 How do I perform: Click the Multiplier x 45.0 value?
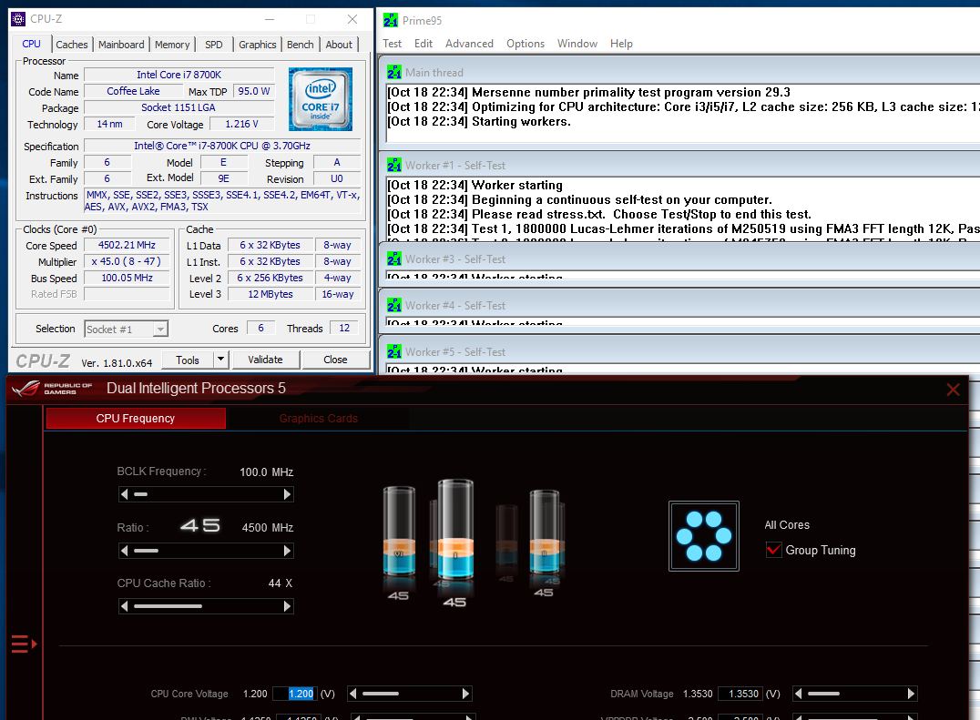pos(127,261)
